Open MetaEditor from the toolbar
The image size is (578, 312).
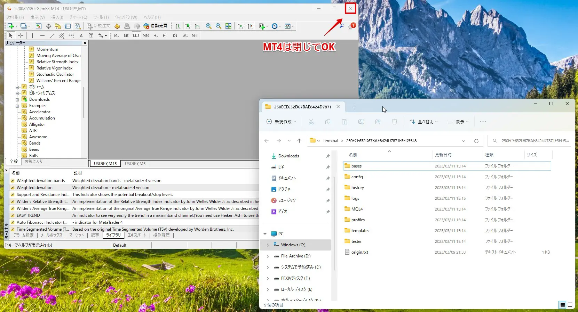[117, 26]
